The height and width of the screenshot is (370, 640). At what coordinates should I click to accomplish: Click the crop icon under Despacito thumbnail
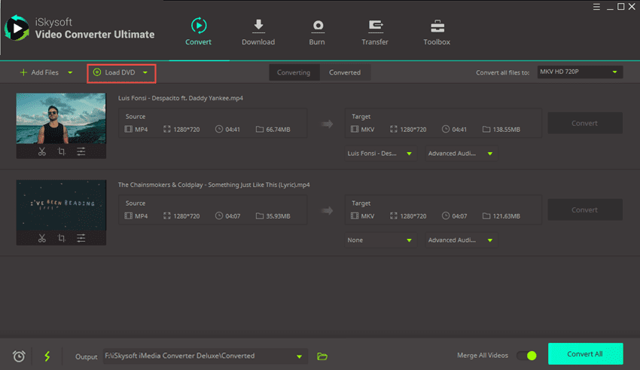point(61,151)
